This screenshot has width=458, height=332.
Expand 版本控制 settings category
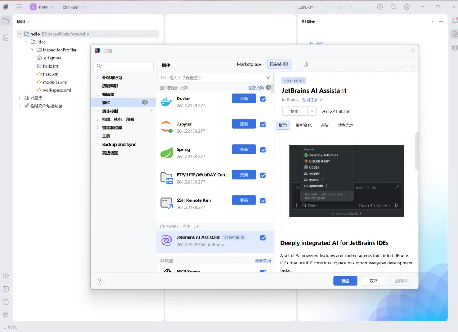98,111
